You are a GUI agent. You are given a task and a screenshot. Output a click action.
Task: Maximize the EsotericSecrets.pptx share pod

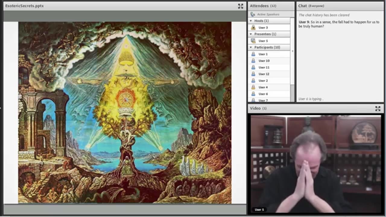coord(240,6)
